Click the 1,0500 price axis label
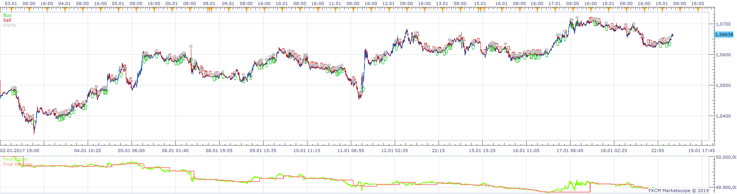Screen dimensions: 737x194 pyautogui.click(x=723, y=85)
